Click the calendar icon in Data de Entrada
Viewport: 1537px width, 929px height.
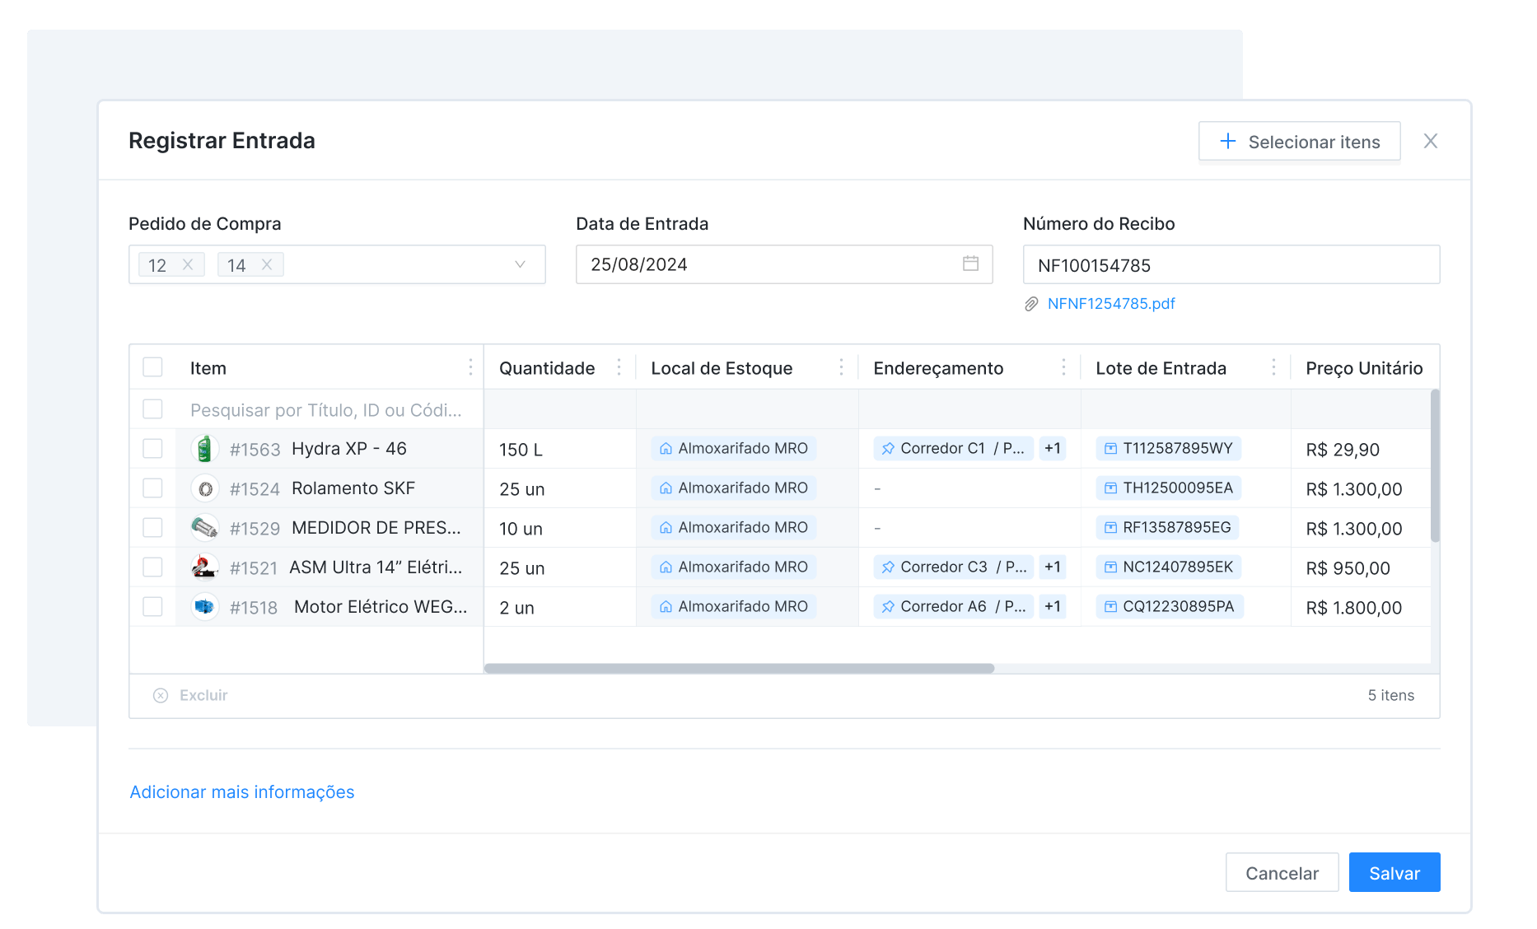tap(970, 264)
